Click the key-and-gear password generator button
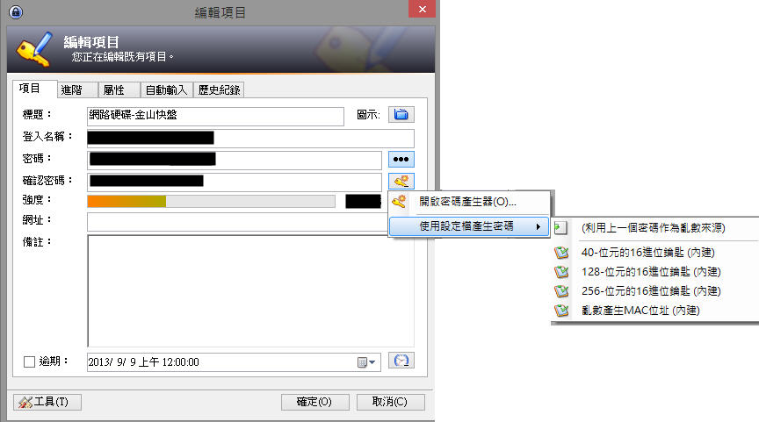 click(401, 181)
